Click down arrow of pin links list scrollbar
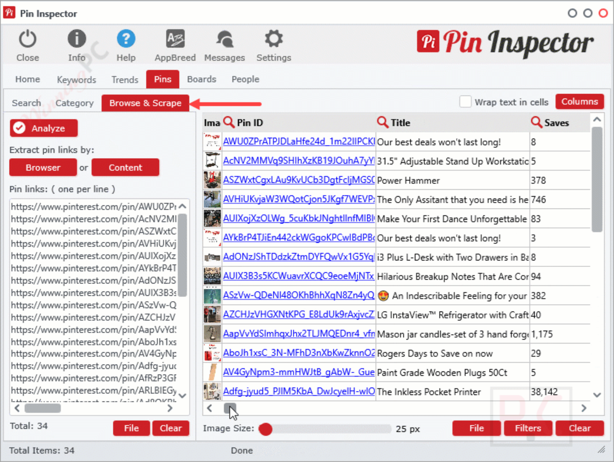 [x=182, y=395]
